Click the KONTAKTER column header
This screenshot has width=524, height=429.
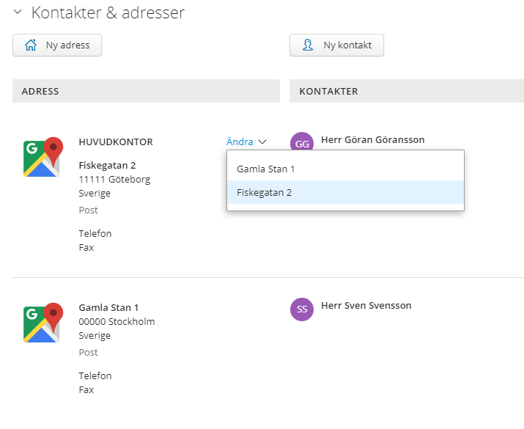point(406,91)
